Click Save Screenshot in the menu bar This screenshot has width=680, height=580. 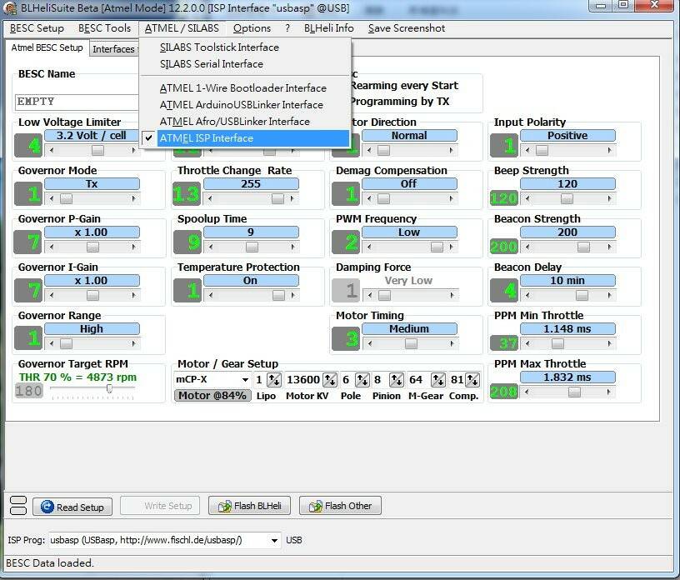[407, 28]
